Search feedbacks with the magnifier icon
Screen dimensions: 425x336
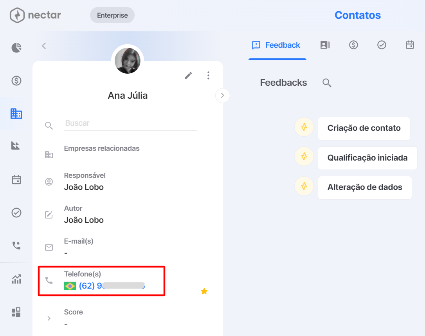point(327,83)
